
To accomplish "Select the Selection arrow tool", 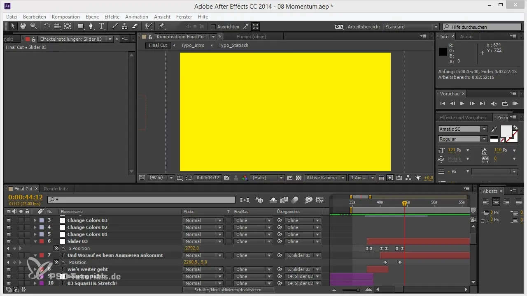I will [x=13, y=26].
